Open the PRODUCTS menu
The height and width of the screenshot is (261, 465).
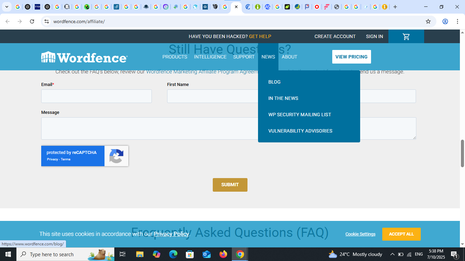(175, 57)
